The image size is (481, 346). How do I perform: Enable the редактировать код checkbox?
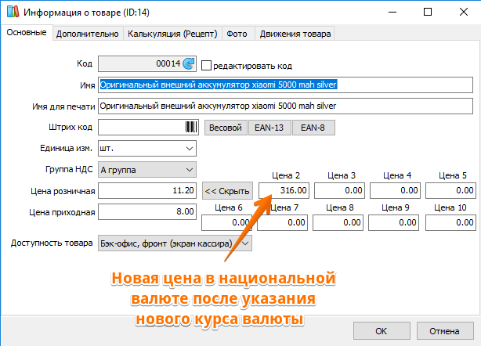(x=206, y=66)
